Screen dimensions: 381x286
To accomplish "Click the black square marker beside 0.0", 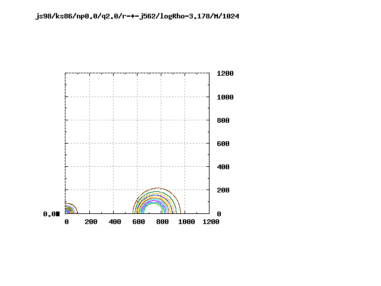I will (x=58, y=214).
